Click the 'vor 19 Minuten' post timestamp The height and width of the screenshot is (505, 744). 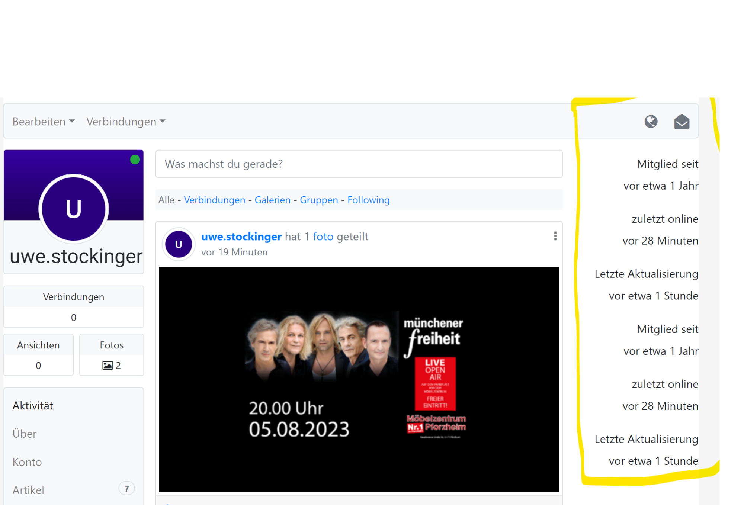pos(234,252)
